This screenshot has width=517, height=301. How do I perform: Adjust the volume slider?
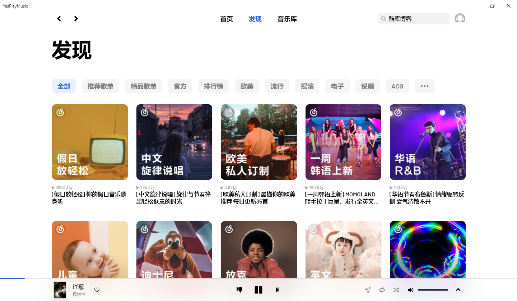[433, 290]
